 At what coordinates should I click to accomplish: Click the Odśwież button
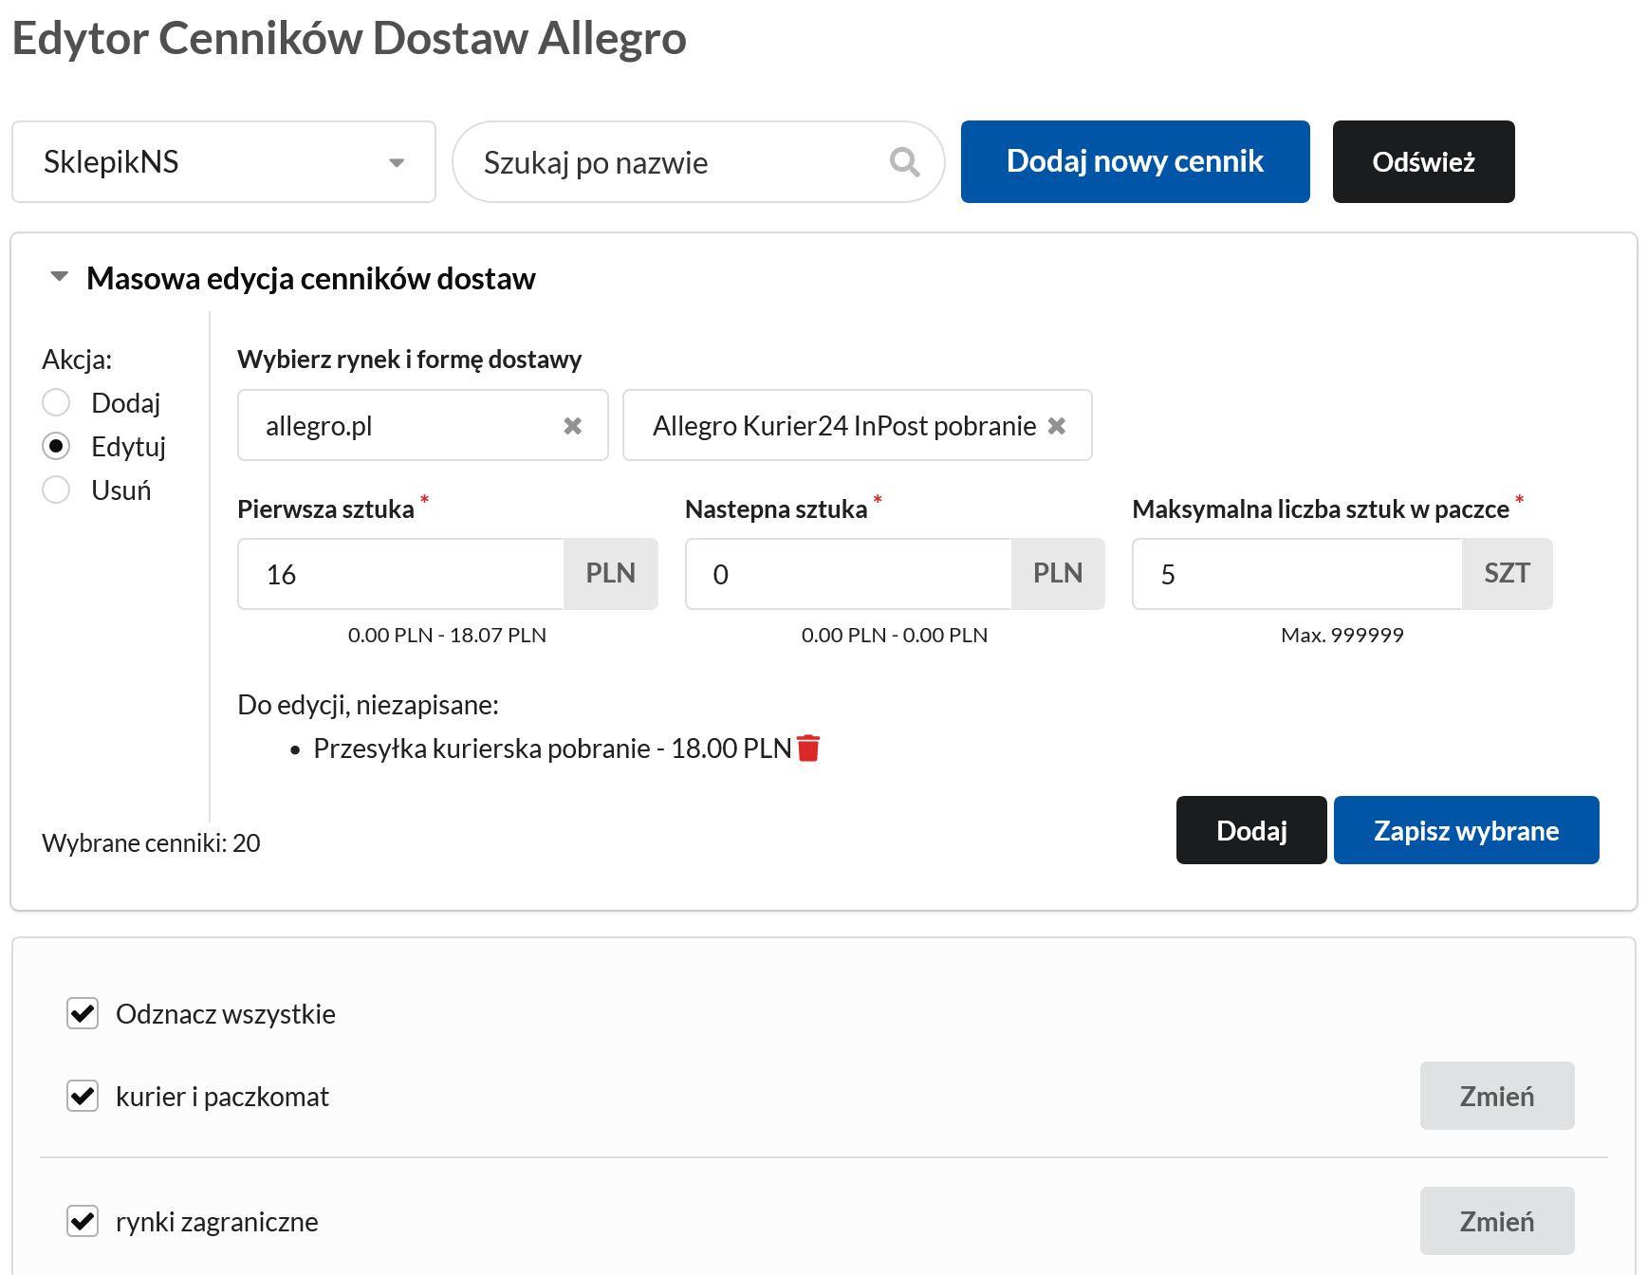click(1423, 161)
